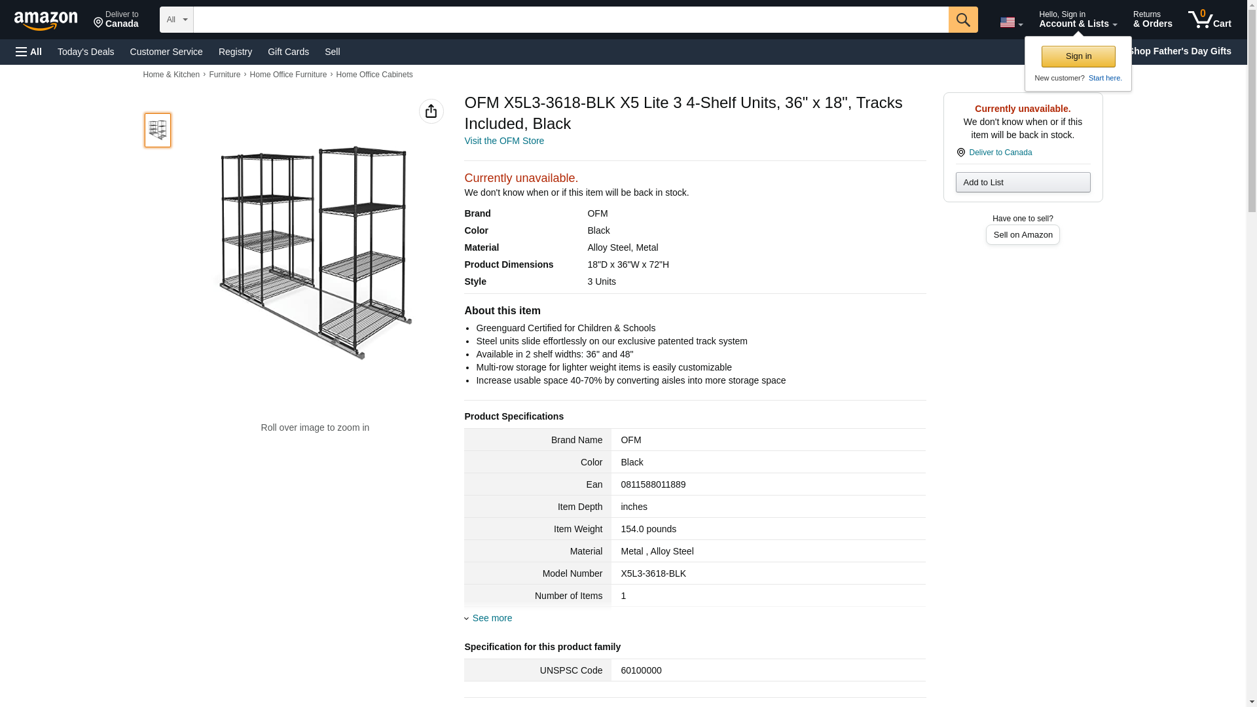Open Today's Deals in navigation bar
The image size is (1257, 707).
click(x=86, y=52)
